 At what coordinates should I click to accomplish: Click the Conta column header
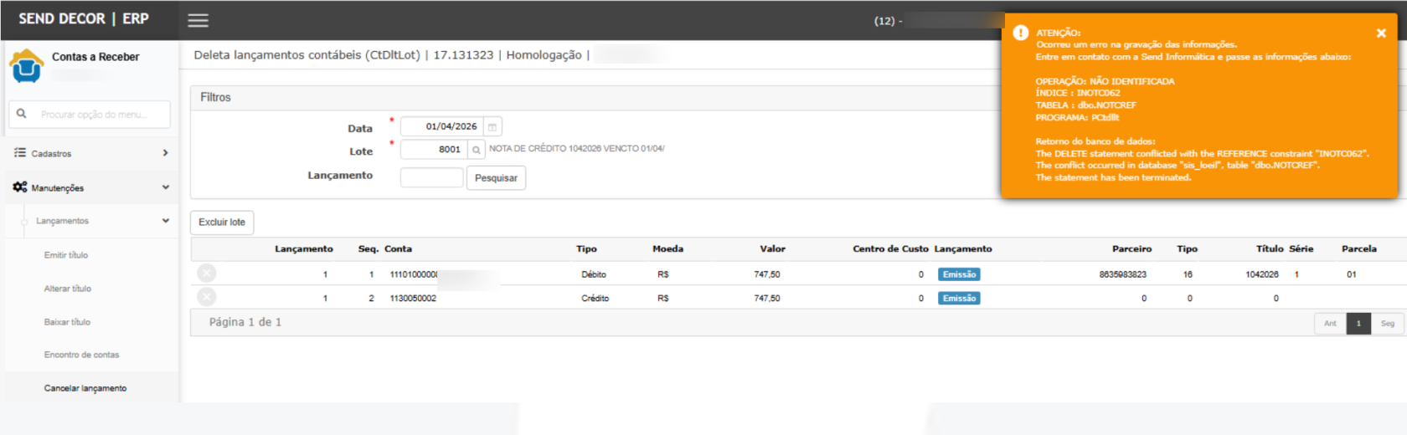pyautogui.click(x=398, y=248)
